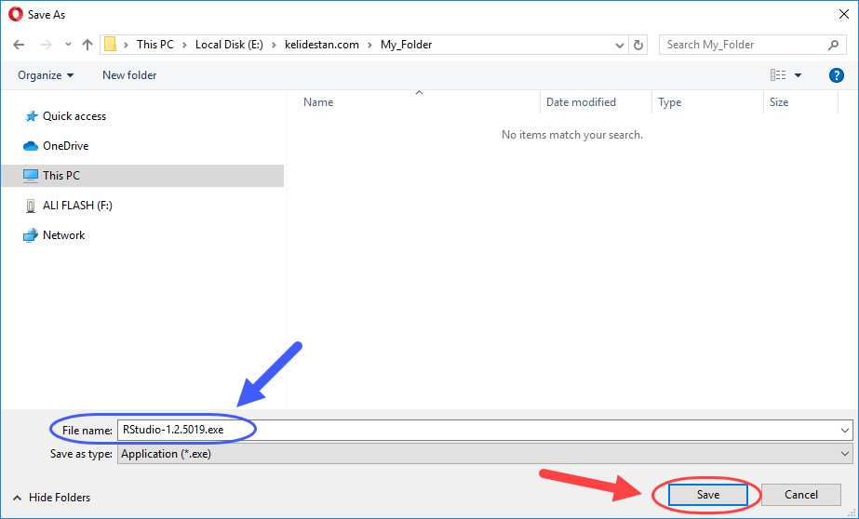Screen dimensions: 859x519
Task: Expand the File name dropdown arrow
Action: pyautogui.click(x=845, y=431)
